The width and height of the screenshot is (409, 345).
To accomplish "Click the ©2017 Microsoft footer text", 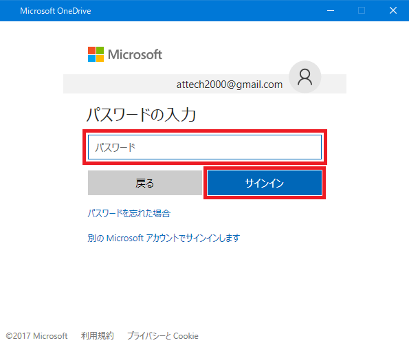I will coord(36,335).
